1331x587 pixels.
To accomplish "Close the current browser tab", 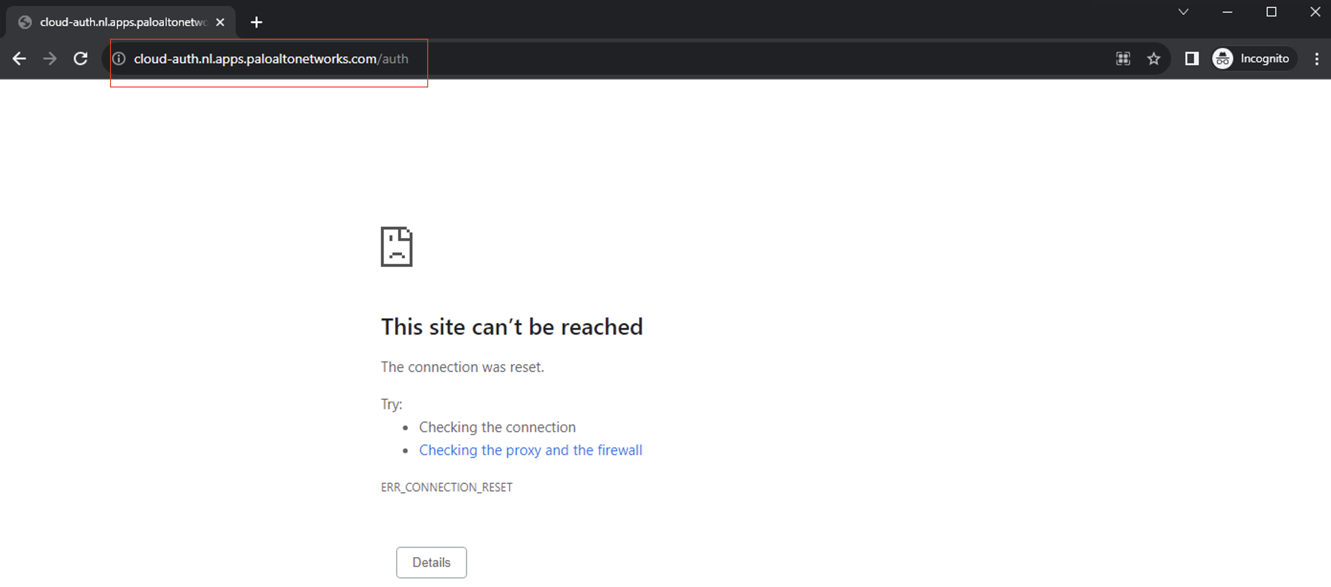I will point(221,22).
